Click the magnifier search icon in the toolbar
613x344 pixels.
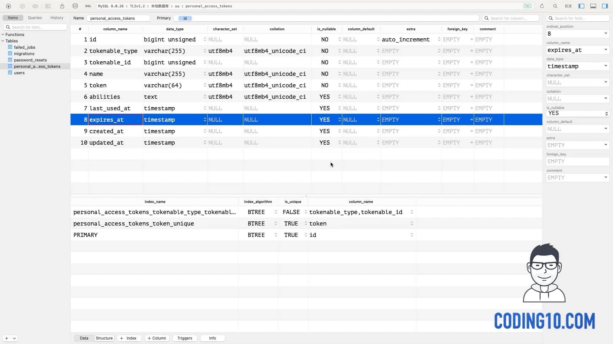click(555, 6)
